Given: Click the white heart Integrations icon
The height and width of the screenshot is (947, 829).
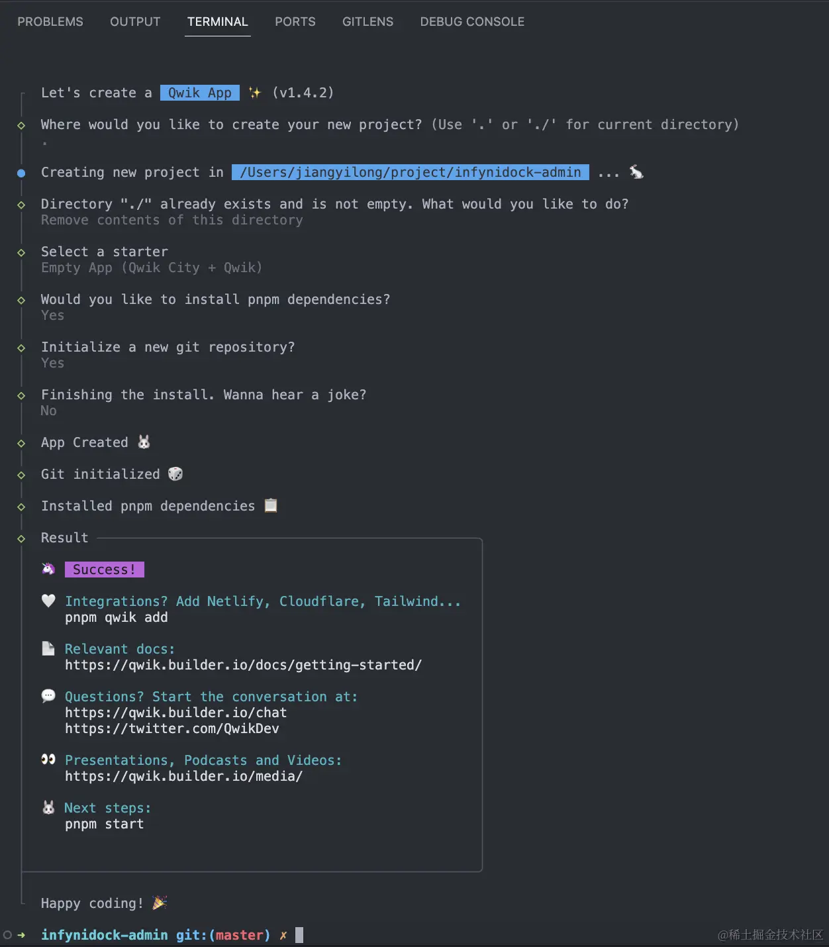Looking at the screenshot, I should (48, 601).
